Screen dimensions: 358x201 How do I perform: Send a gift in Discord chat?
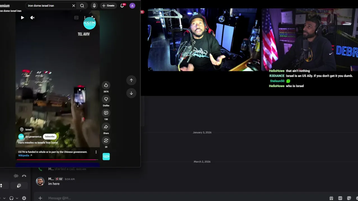point(331,198)
